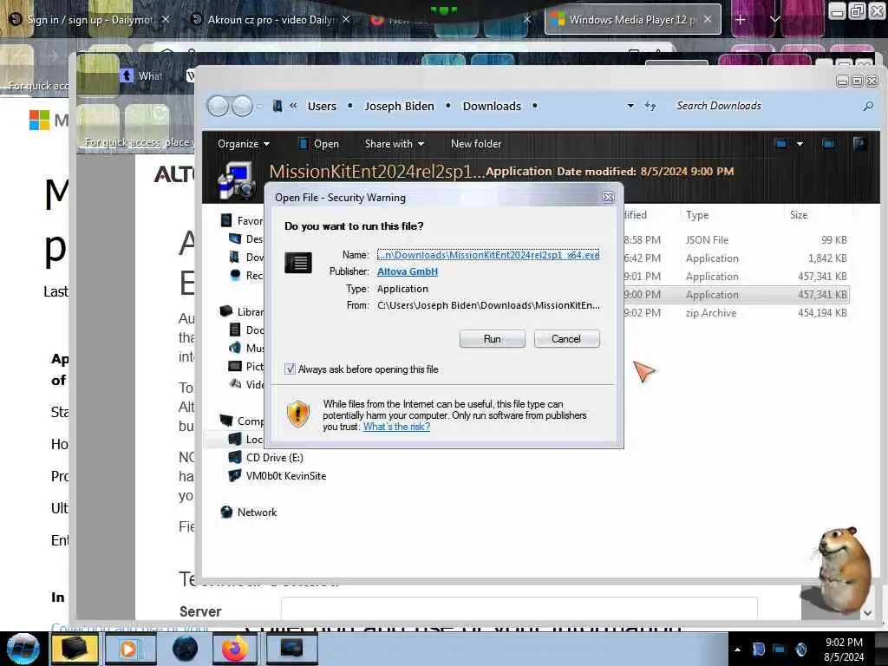This screenshot has height=666, width=888.
Task: Click the MissionKit installer details icon
Action: pyautogui.click(x=237, y=180)
